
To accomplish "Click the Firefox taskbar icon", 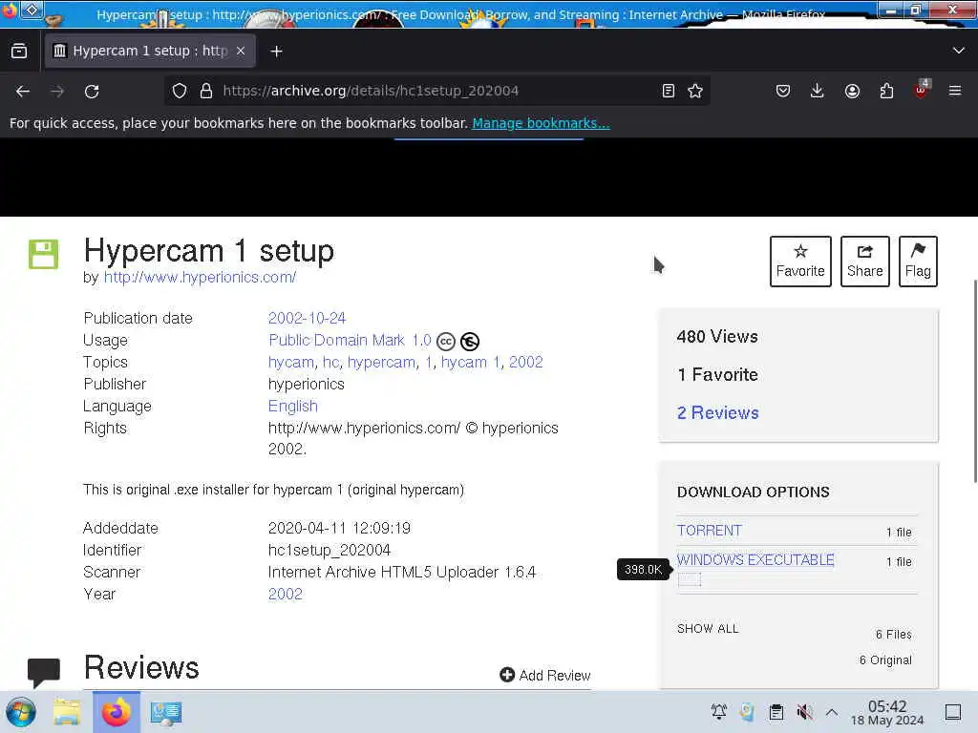I will point(116,712).
